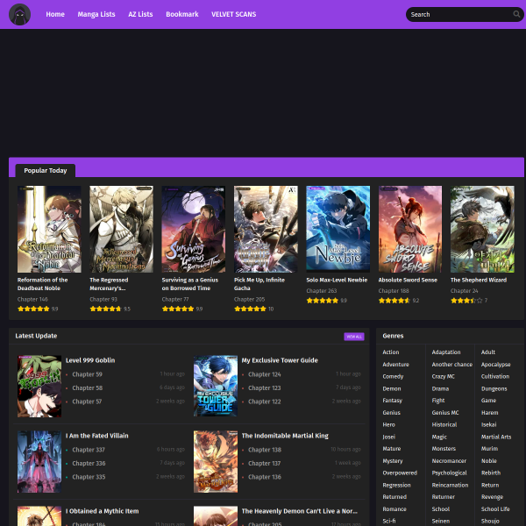Open the Bookmark page
Image resolution: width=526 pixels, height=526 pixels.
182,14
